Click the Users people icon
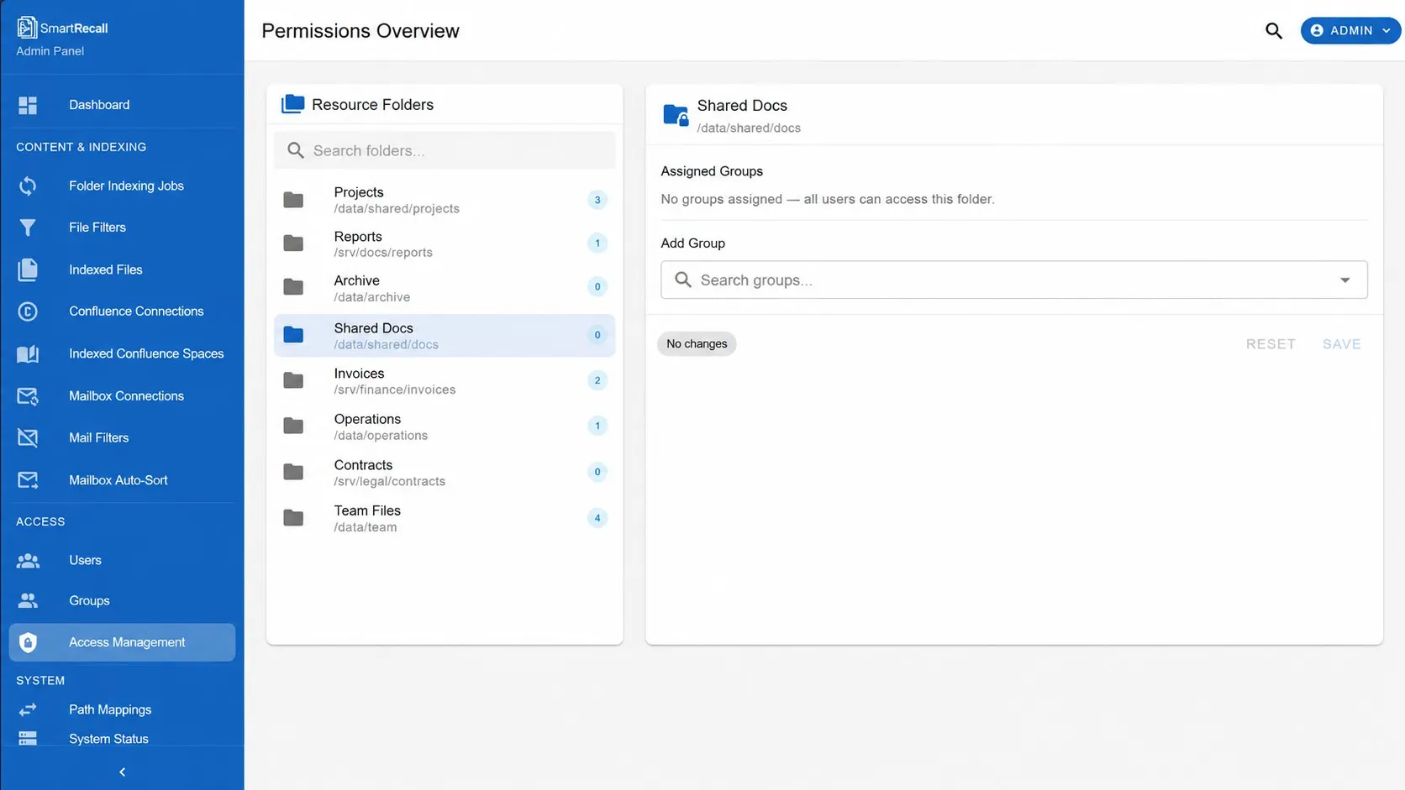This screenshot has width=1405, height=790. coord(28,561)
